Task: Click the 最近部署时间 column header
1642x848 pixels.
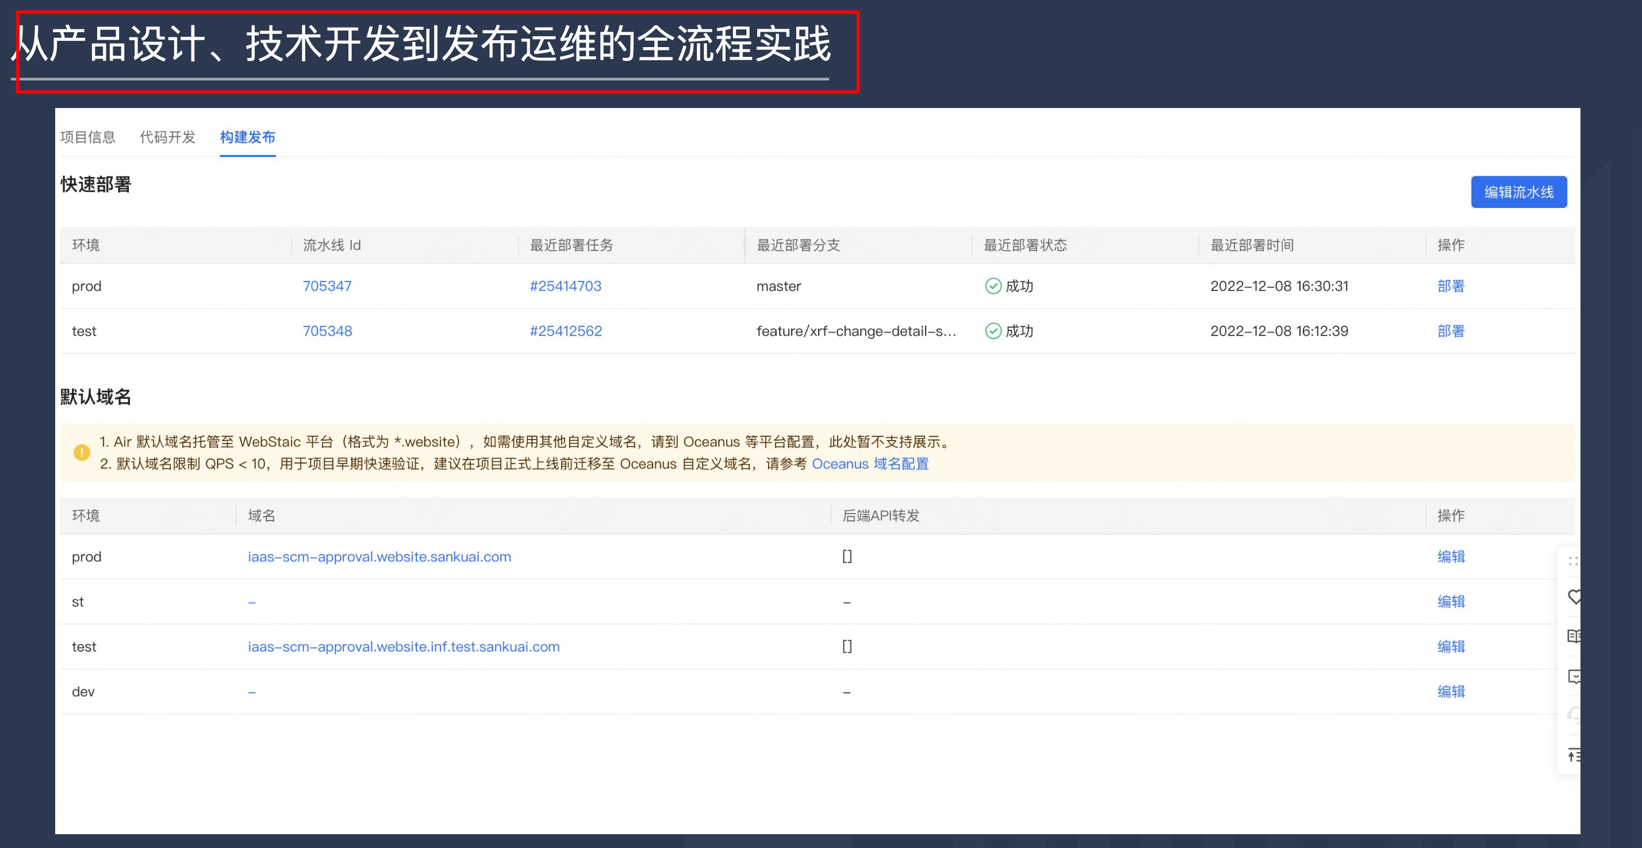Action: tap(1252, 245)
